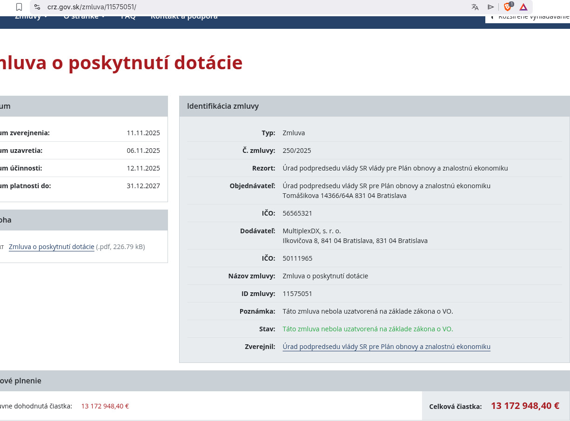Click the Brave Shields lion icon
Viewport: 570px width, 421px height.
click(508, 7)
